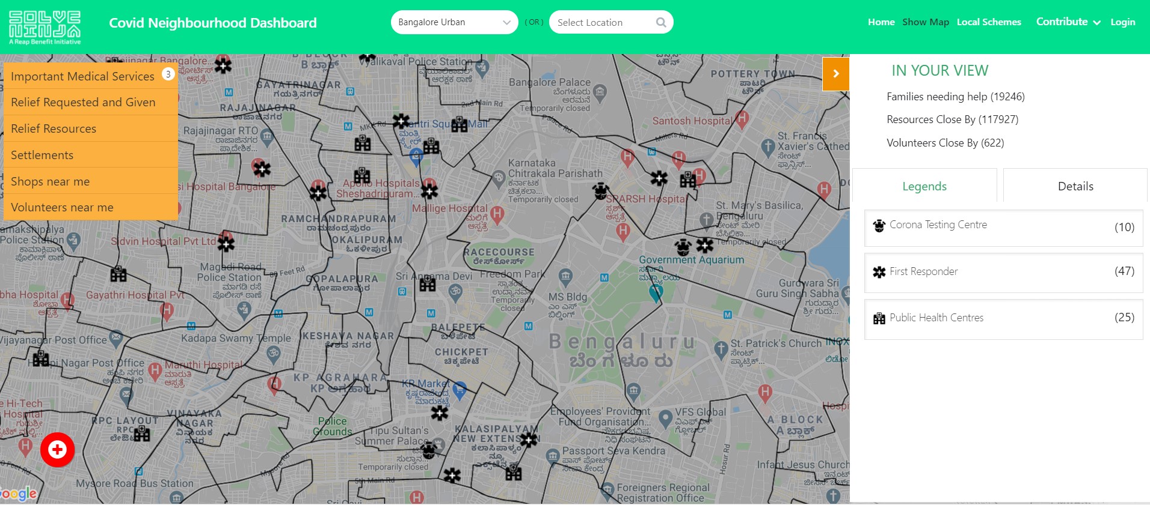
Task: Click health centre marker near Magadi Road
Action: (118, 274)
